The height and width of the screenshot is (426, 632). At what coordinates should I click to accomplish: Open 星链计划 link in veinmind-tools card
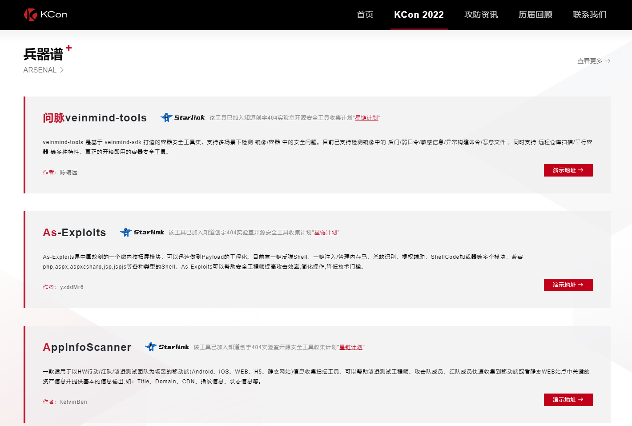pyautogui.click(x=366, y=118)
